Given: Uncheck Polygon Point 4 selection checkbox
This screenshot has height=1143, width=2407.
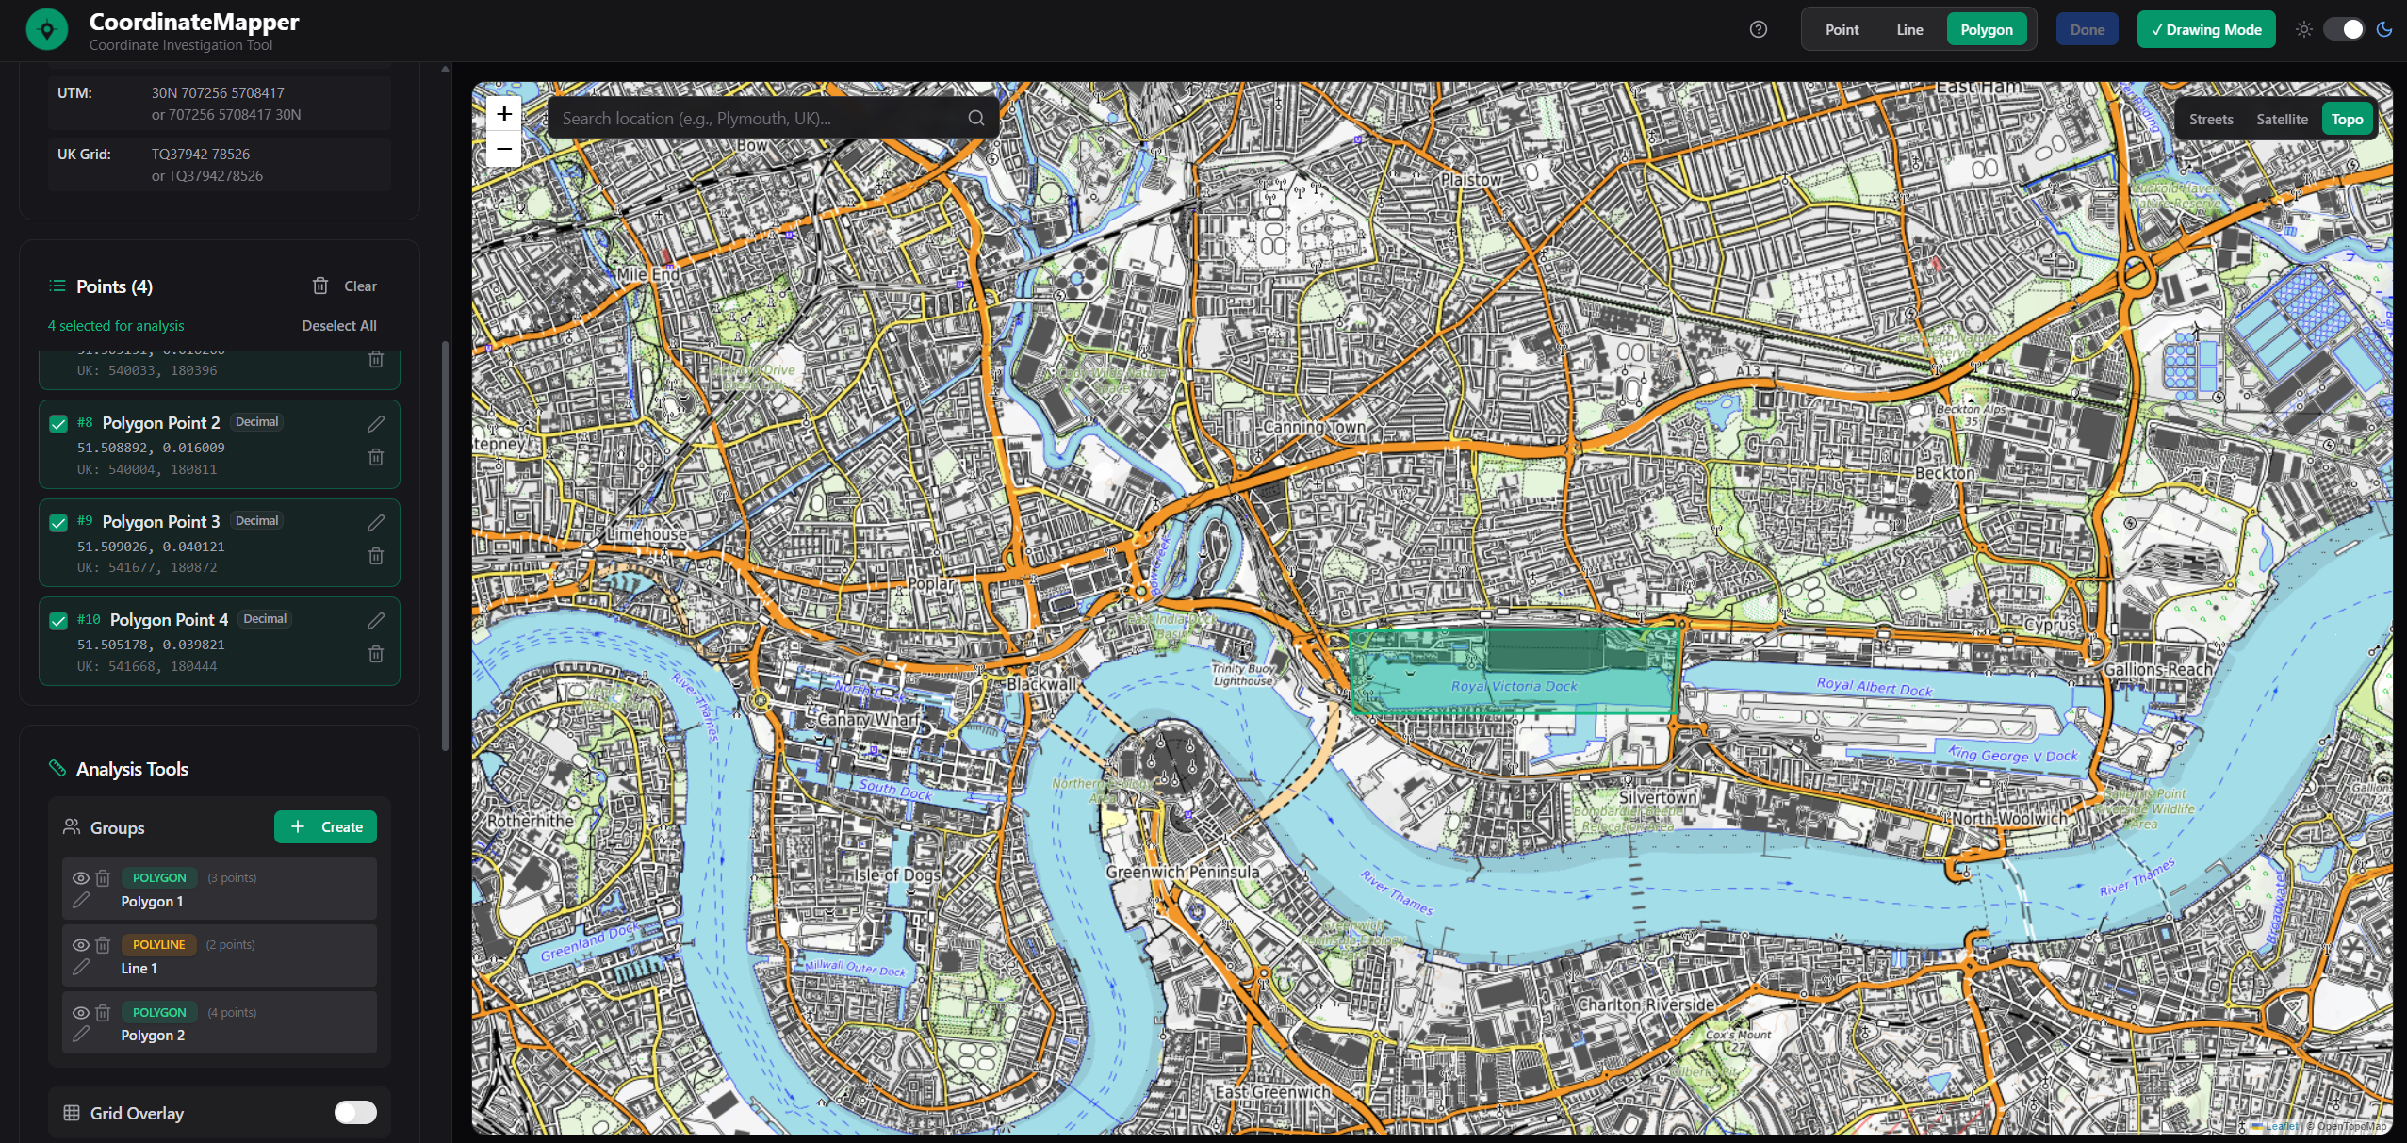Looking at the screenshot, I should [57, 621].
